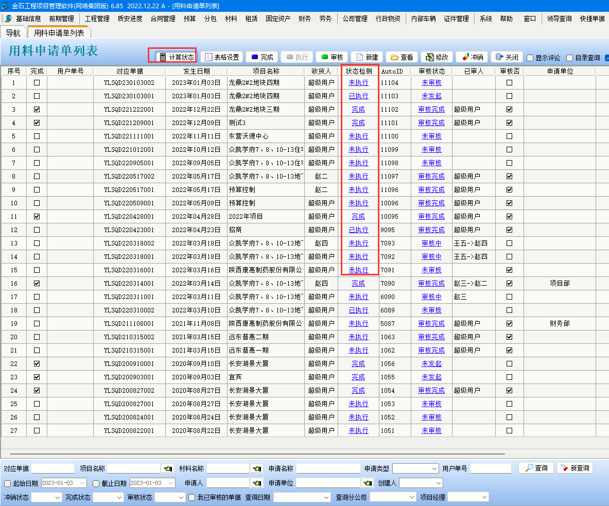The height and width of the screenshot is (506, 609).
Task: Create a new record with 新建
Action: point(367,57)
